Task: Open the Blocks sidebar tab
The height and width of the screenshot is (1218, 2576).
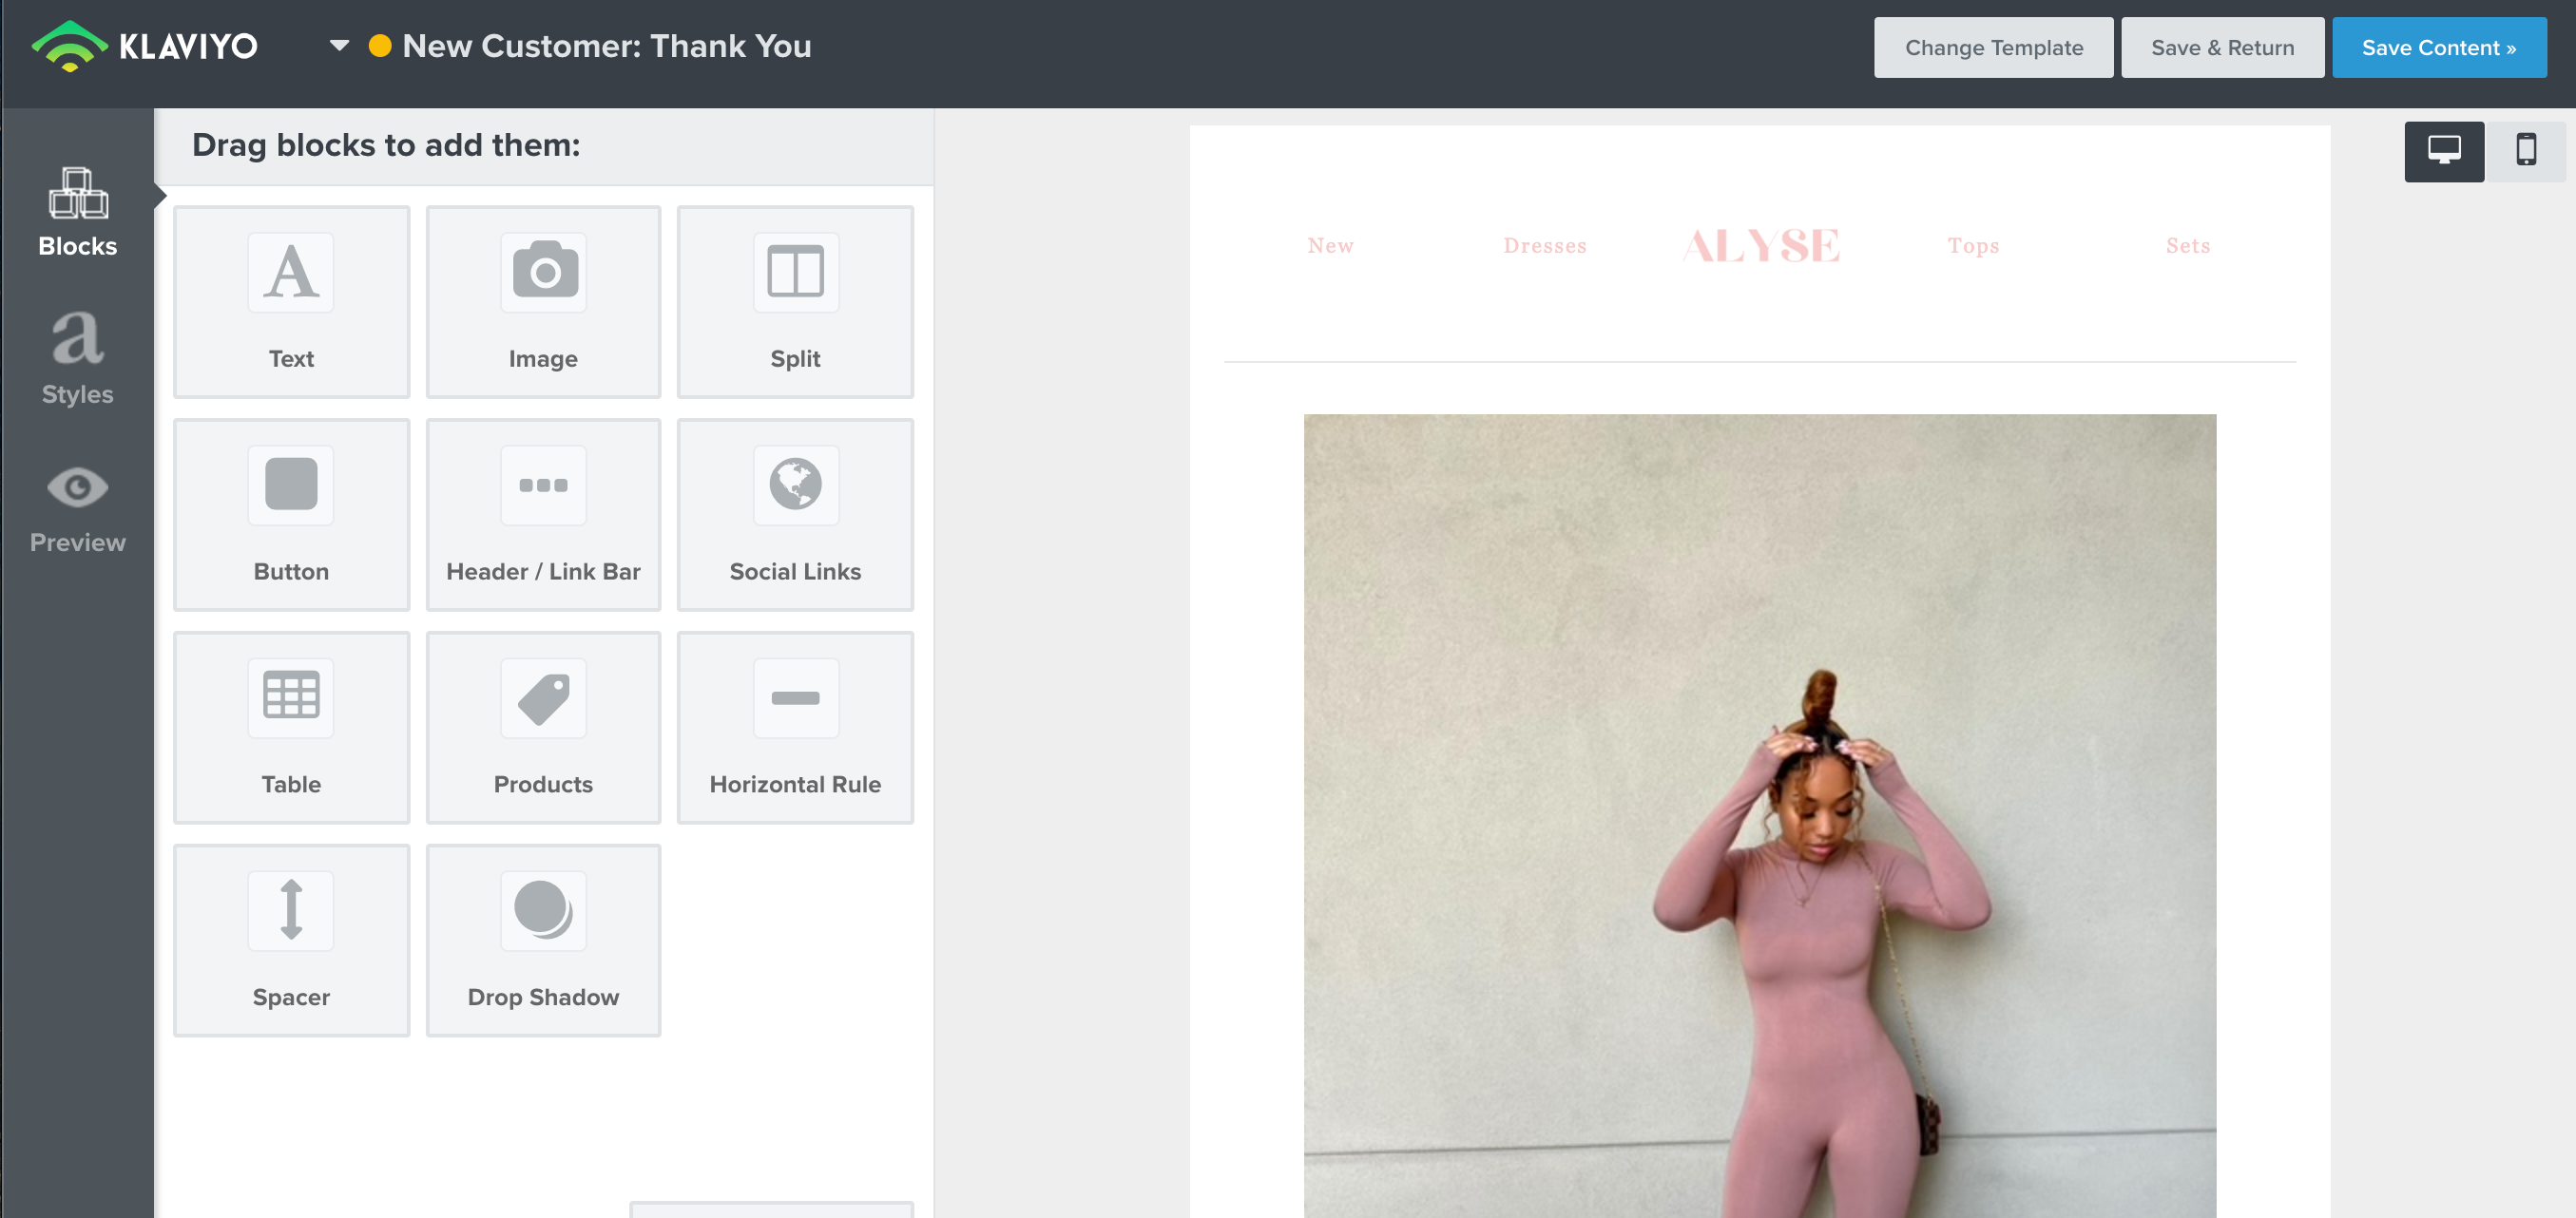Action: (x=78, y=212)
